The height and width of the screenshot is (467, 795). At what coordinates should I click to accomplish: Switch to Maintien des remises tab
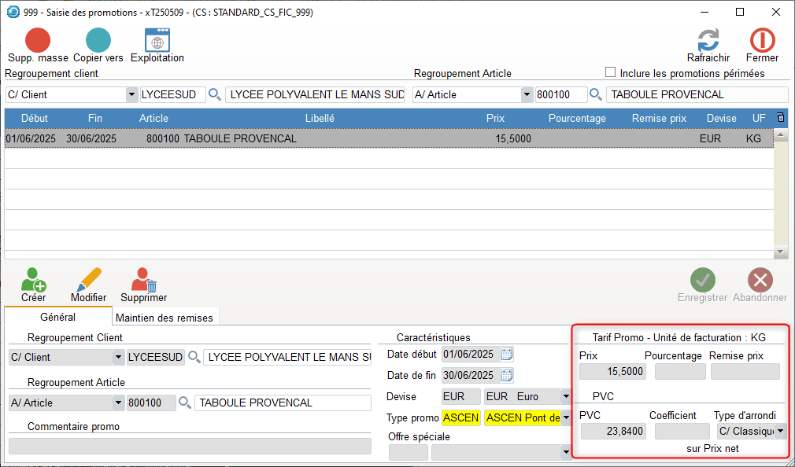pos(165,318)
